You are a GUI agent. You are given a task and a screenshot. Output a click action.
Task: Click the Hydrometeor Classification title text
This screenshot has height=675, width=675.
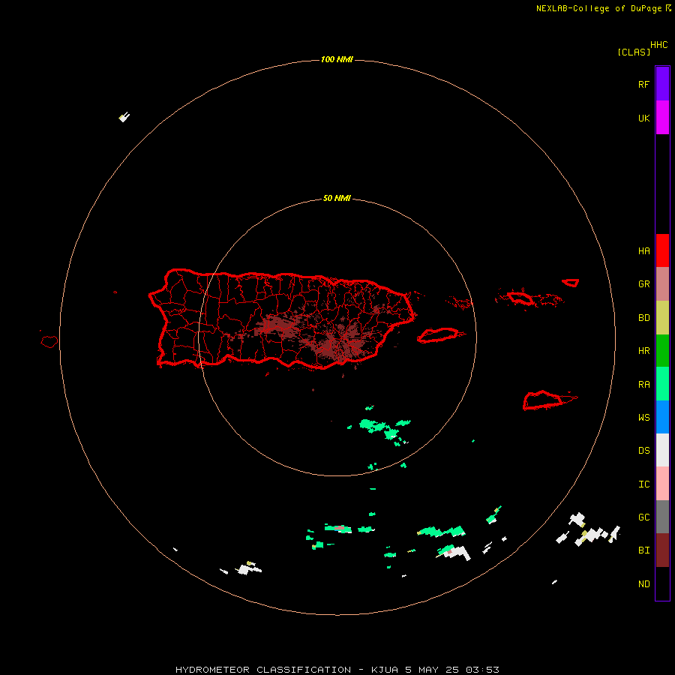click(263, 670)
